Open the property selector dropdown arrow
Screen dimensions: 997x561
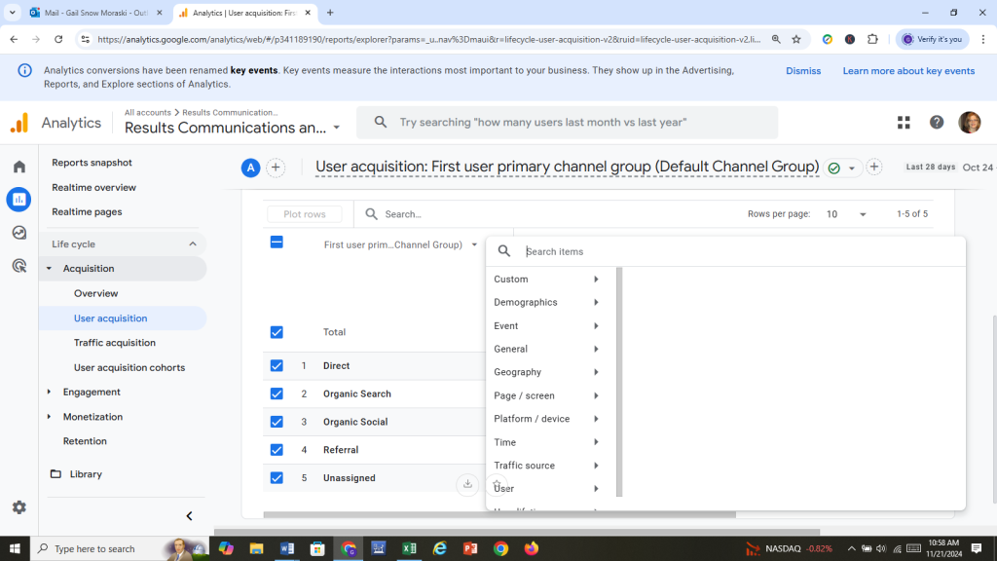(336, 128)
